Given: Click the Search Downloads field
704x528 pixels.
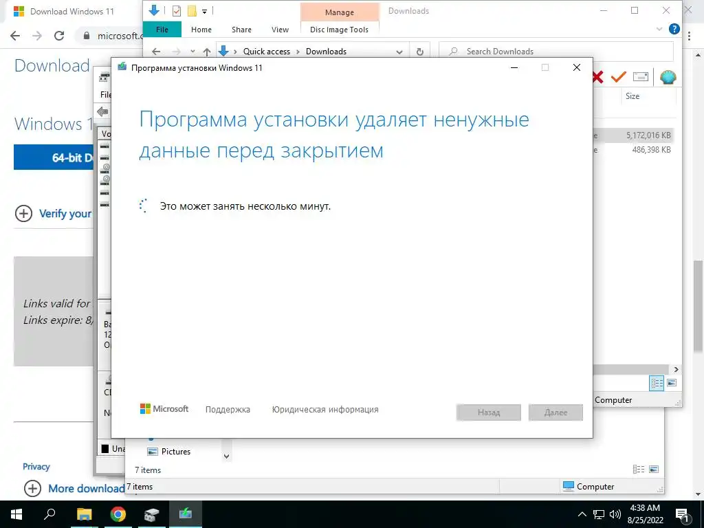Looking at the screenshot, I should [x=555, y=52].
